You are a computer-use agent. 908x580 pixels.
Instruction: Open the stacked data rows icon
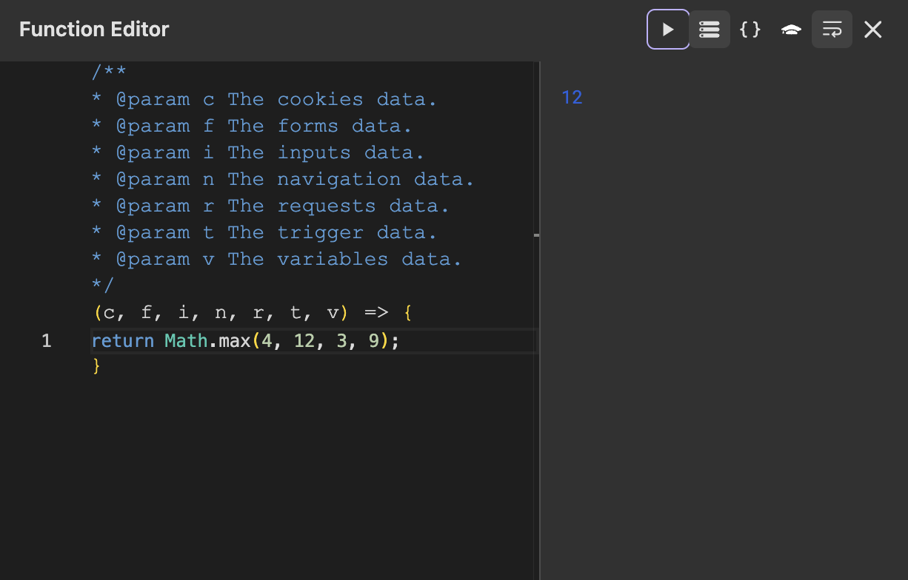[710, 30]
